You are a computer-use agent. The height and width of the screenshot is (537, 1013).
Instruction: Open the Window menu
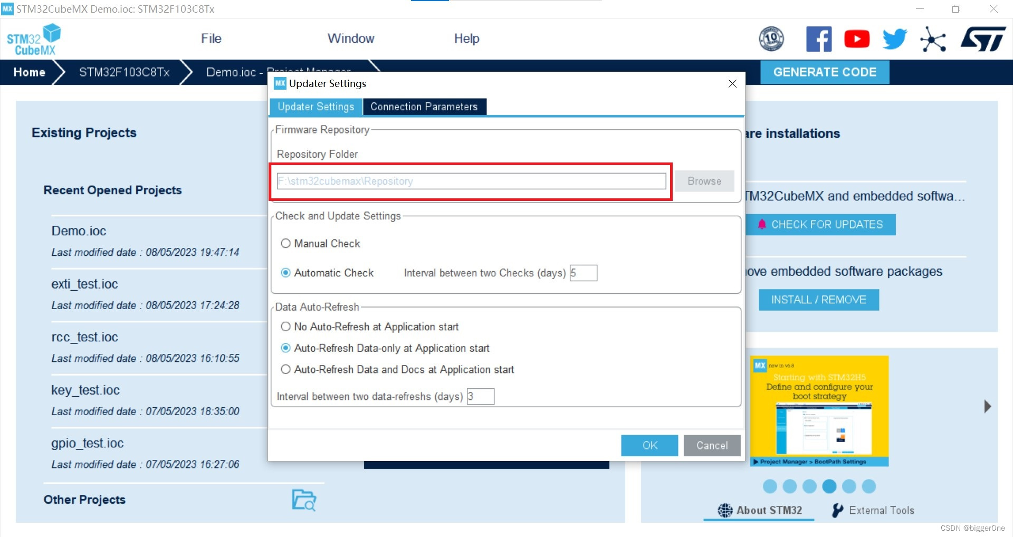(x=351, y=39)
